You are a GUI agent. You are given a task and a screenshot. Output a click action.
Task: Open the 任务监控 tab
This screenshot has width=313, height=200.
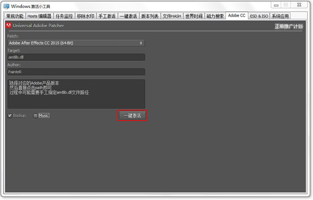pos(64,16)
